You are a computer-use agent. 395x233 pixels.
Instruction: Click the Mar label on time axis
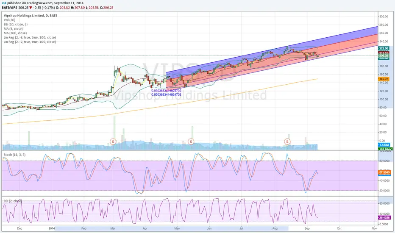pos(113,228)
